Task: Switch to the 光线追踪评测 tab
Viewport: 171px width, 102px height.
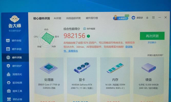Action: (x=73, y=18)
